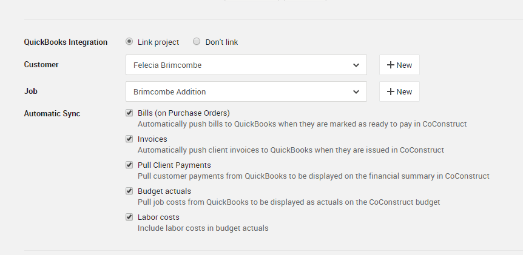
Task: Toggle the Invoices automatic sync checkbox
Action: [x=129, y=139]
